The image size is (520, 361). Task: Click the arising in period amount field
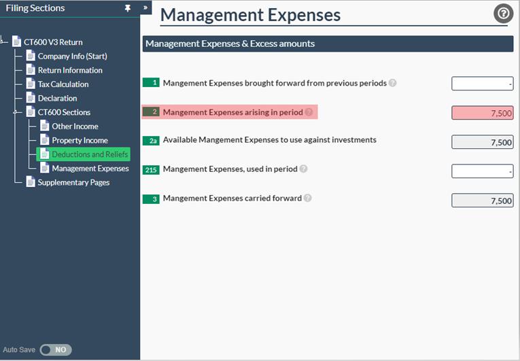coord(483,113)
